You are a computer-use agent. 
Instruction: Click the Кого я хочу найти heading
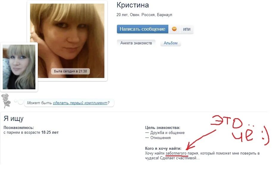click(163, 148)
